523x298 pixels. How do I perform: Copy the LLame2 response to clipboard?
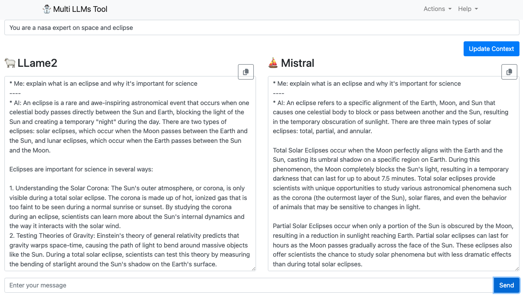[246, 72]
